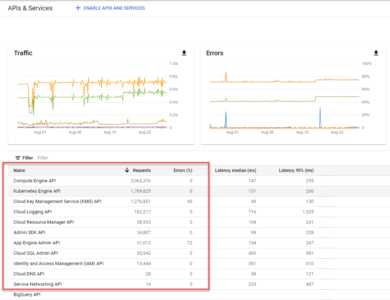Click the Requests sort descending arrow
The height and width of the screenshot is (300, 390).
tap(127, 171)
